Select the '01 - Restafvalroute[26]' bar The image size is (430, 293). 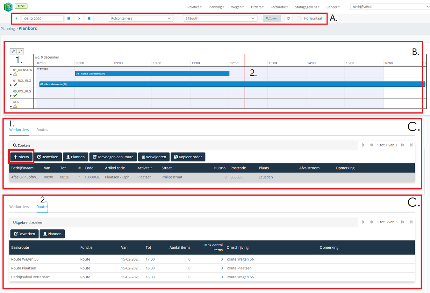(232, 84)
